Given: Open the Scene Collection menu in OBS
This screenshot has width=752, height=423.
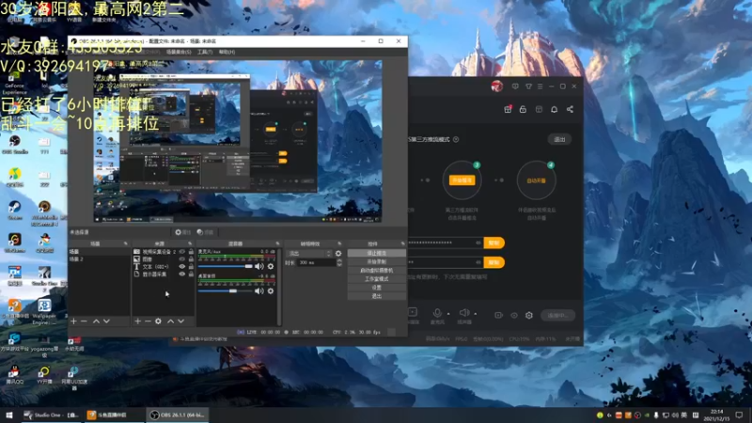Looking at the screenshot, I should click(179, 52).
